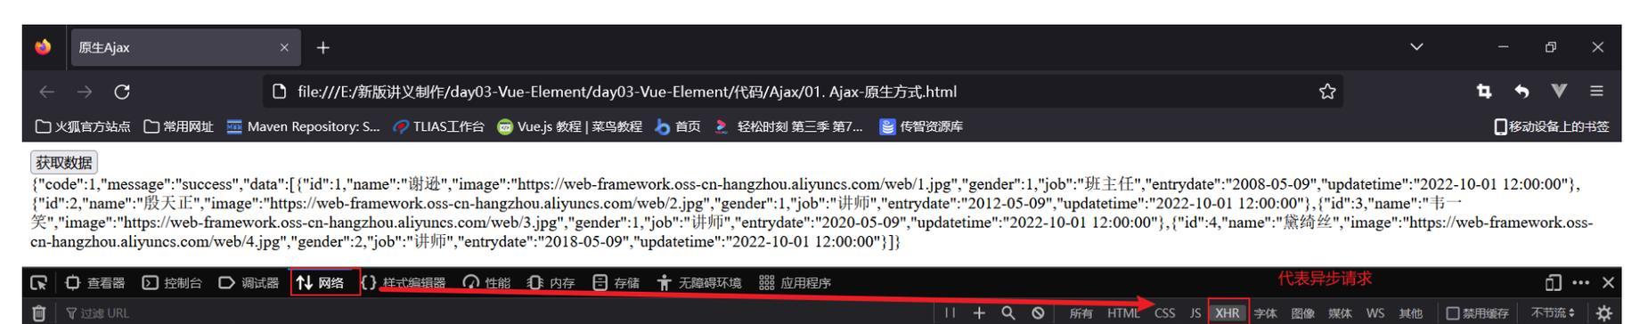
Task: Open the 查看器 inspector panel
Action: coord(95,283)
